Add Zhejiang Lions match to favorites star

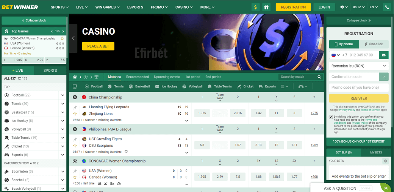[x=75, y=114]
